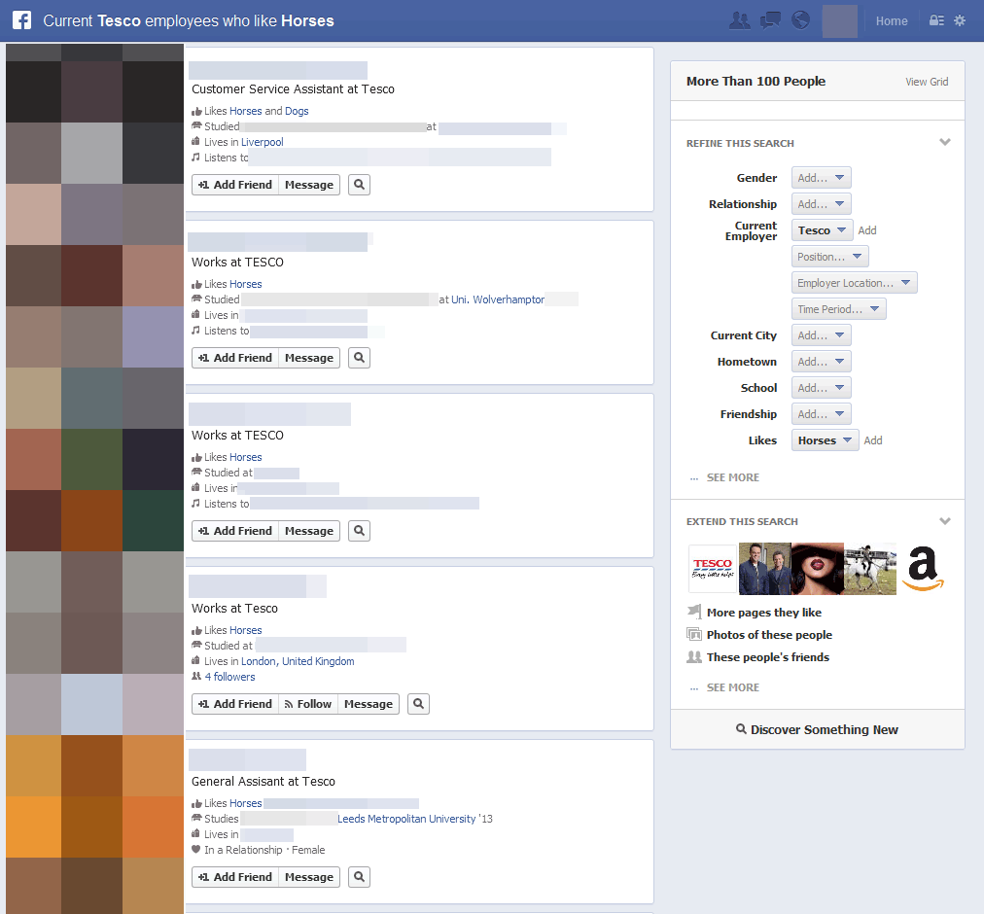Click search icon for General Assisant result
This screenshot has height=914, width=984.
pos(359,877)
